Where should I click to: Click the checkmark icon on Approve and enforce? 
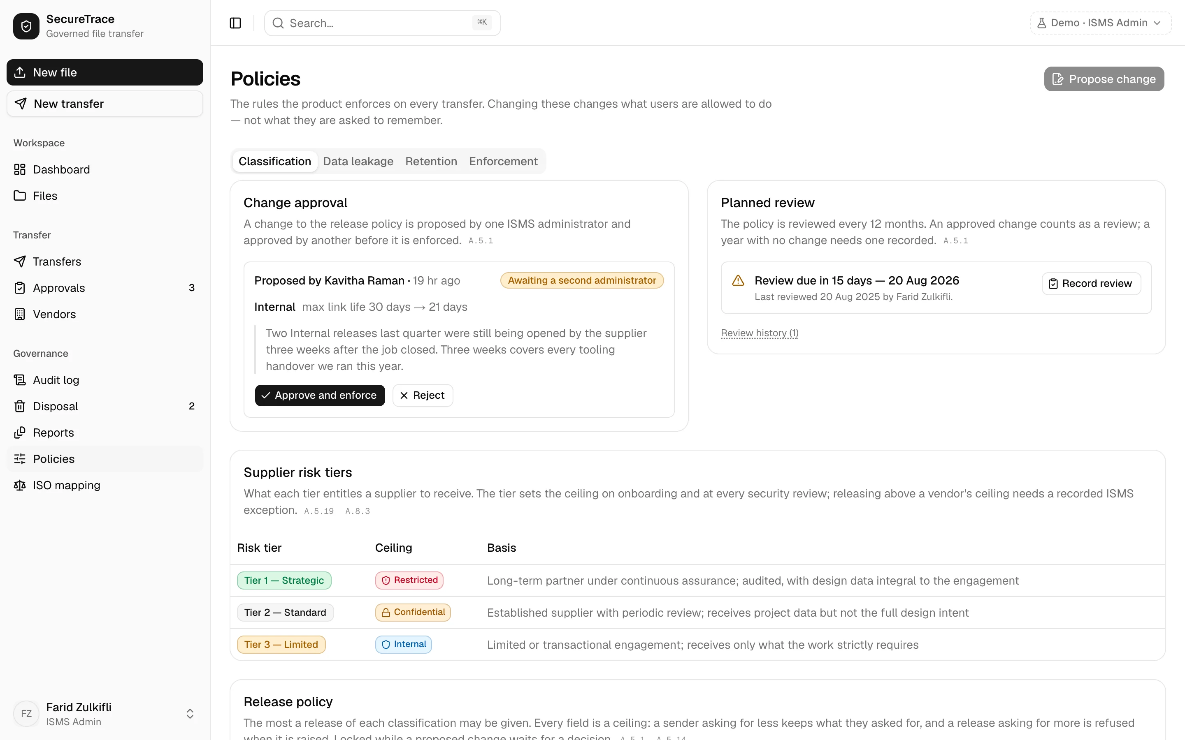(265, 395)
